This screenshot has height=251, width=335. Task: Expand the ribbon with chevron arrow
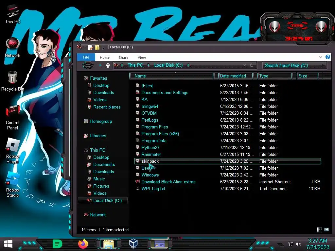[321, 57]
